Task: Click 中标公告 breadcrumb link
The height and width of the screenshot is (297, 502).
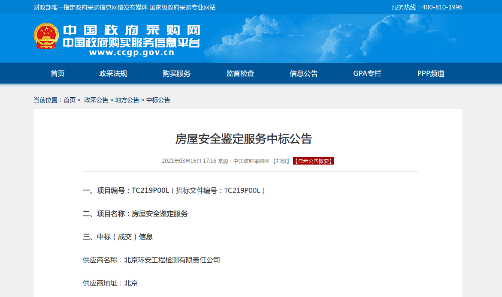Action: (x=158, y=100)
